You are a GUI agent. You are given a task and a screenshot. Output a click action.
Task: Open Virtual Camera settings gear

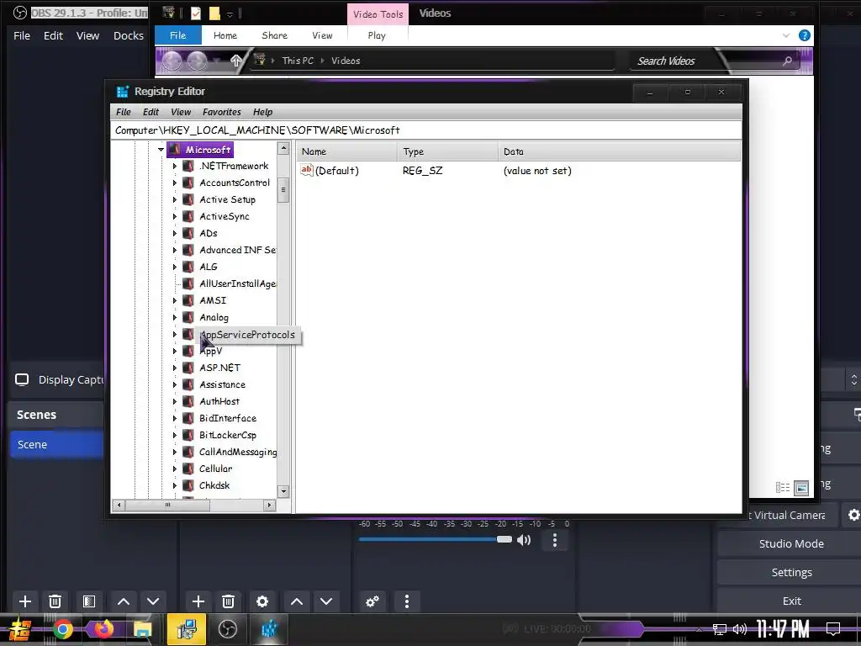(853, 516)
